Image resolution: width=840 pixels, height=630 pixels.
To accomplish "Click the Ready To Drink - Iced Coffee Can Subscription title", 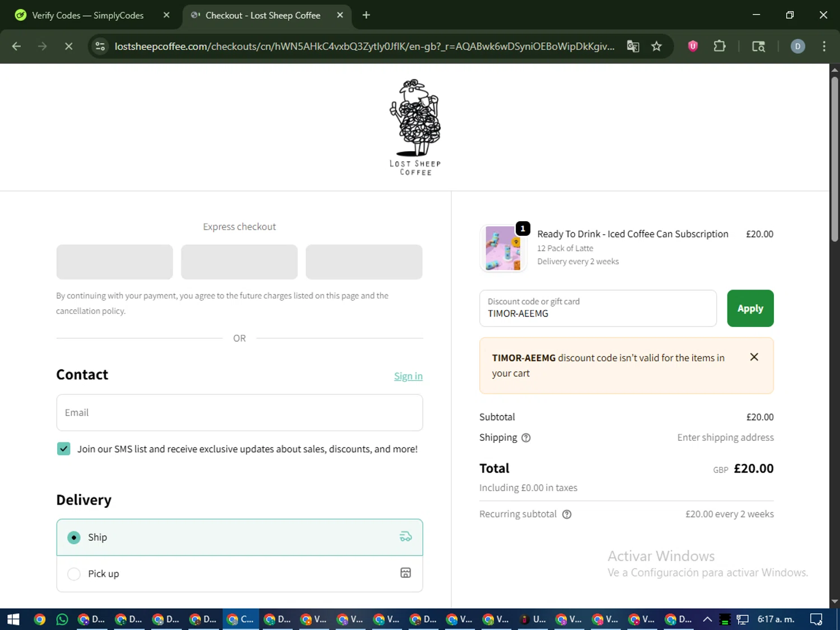I will [633, 234].
